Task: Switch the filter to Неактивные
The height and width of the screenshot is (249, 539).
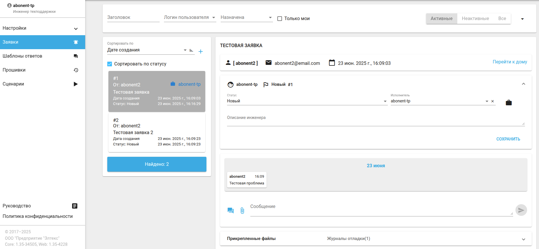Action: tap(475, 19)
